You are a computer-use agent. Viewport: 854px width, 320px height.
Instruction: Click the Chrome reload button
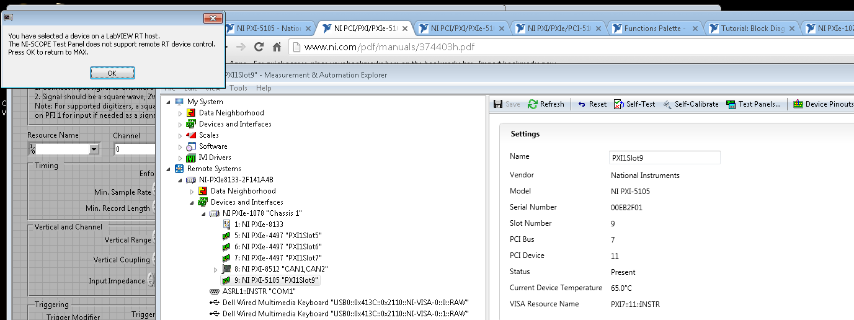(259, 47)
